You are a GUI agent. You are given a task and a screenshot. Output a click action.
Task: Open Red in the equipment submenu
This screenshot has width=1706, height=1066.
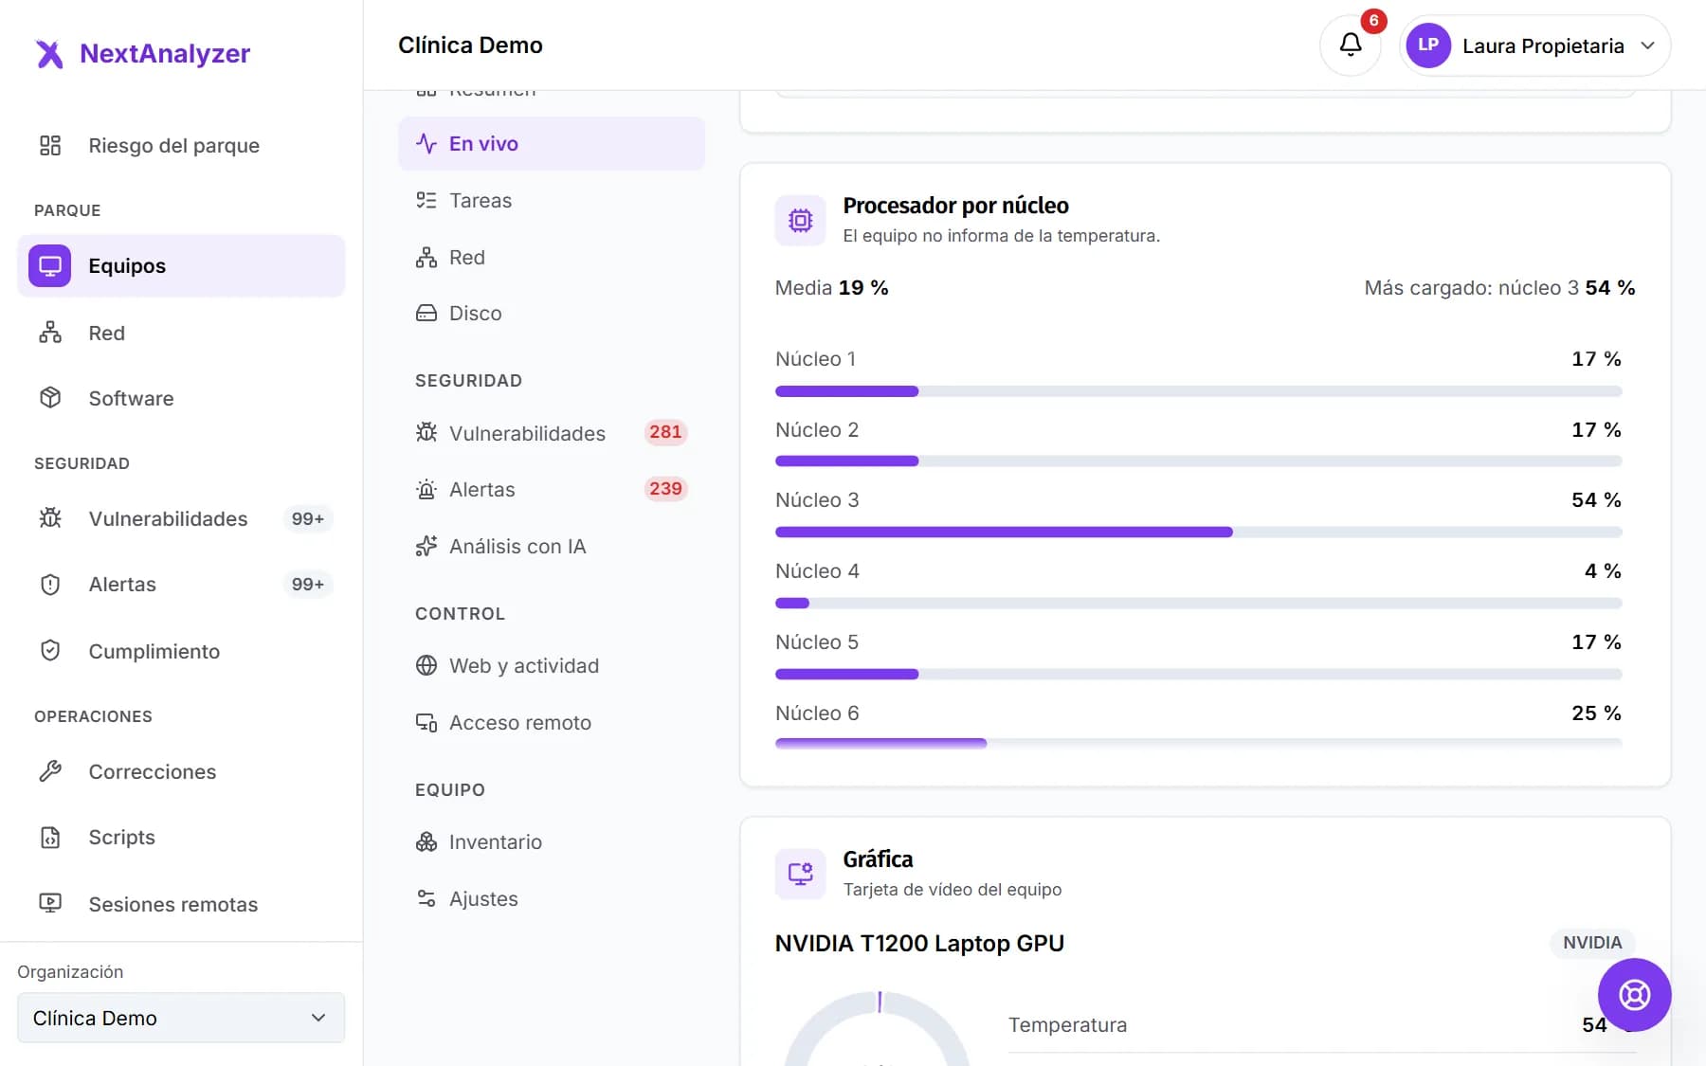tap(552, 258)
